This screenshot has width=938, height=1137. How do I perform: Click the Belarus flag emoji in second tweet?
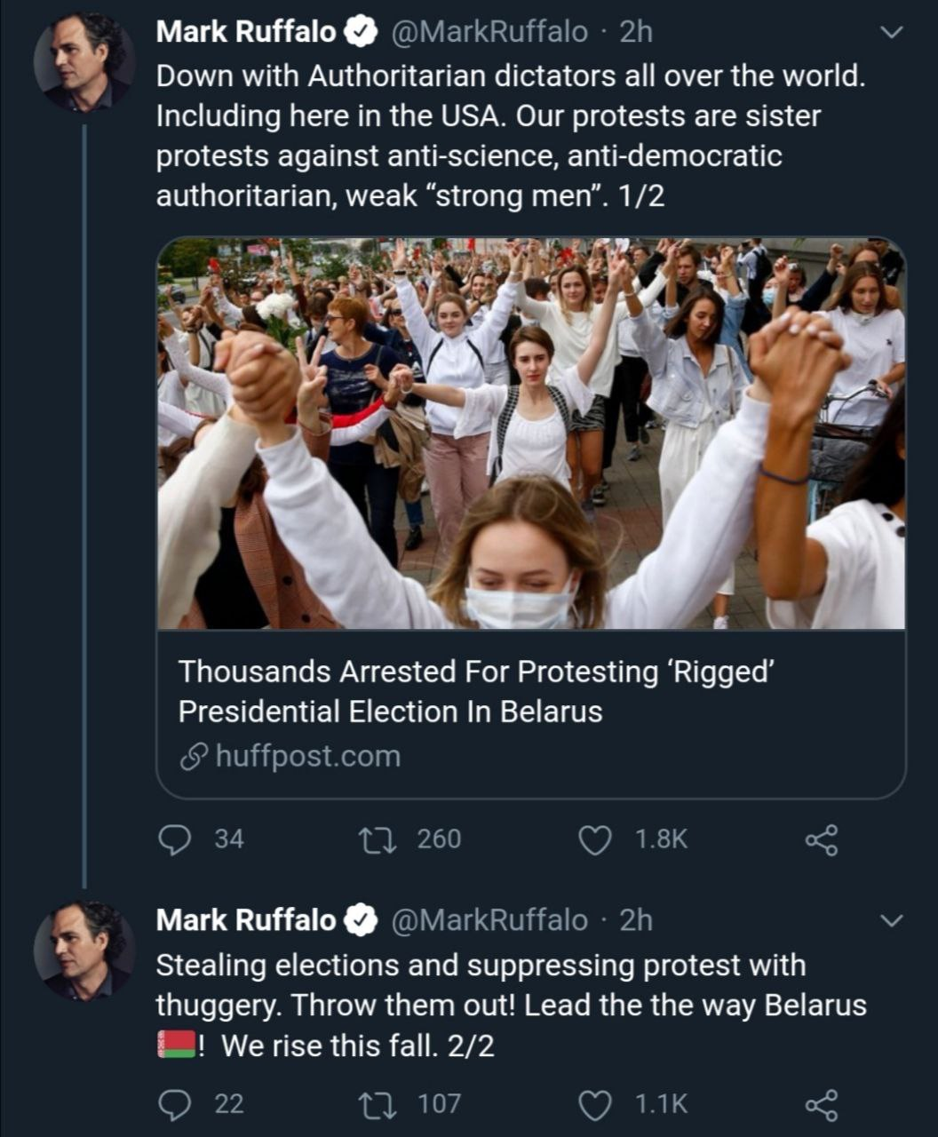click(174, 1045)
